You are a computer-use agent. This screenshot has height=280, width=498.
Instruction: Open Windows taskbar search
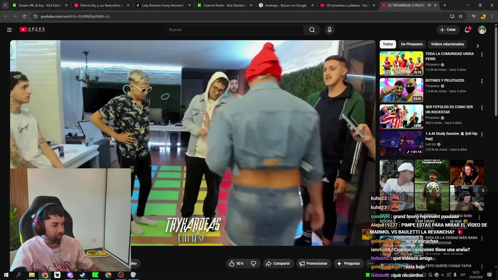pos(19,275)
